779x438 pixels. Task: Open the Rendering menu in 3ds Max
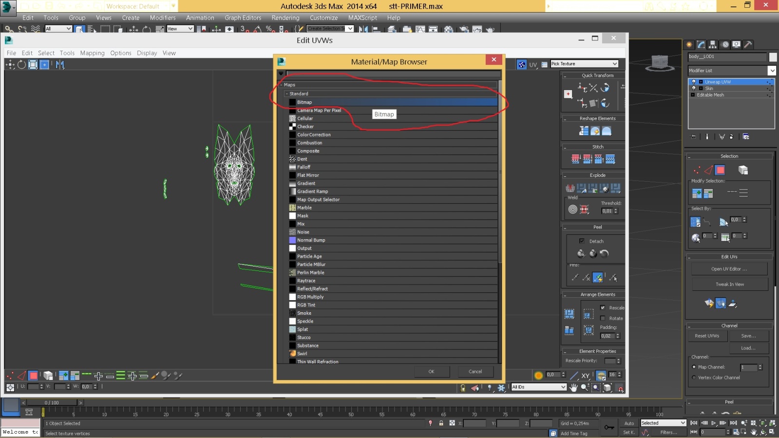tap(285, 18)
